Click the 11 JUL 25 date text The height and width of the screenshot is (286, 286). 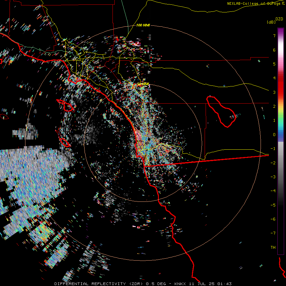203,284
